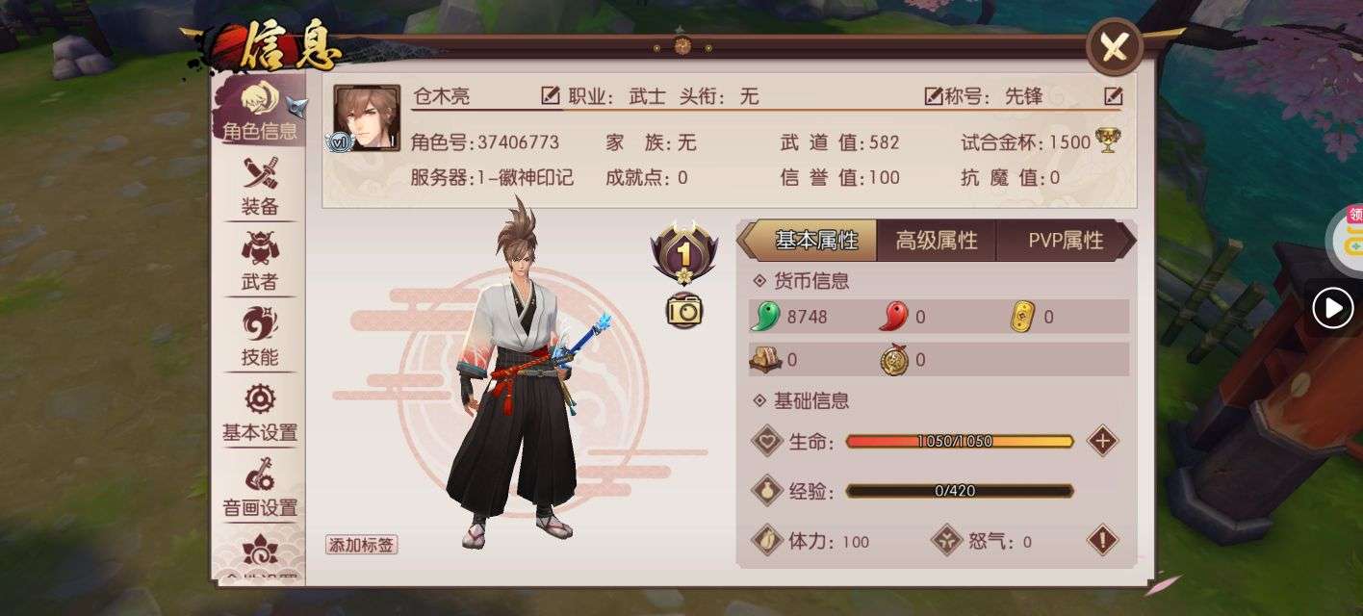
Task: Click the level 1 rank badge
Action: 684,254
